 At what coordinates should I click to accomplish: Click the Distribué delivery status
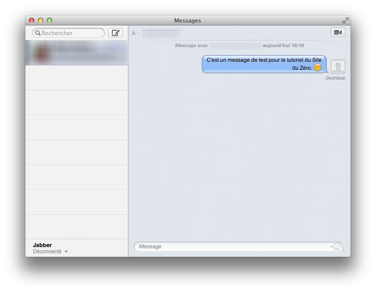(x=335, y=77)
